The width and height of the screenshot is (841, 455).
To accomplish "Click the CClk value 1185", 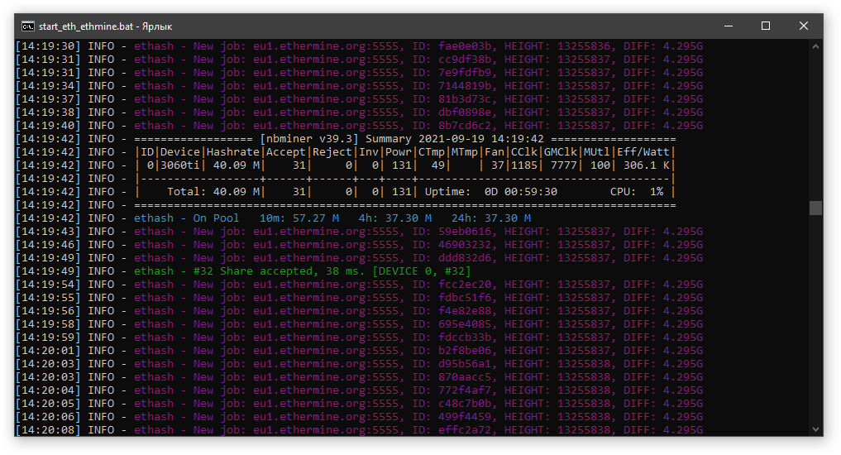I will [x=524, y=165].
